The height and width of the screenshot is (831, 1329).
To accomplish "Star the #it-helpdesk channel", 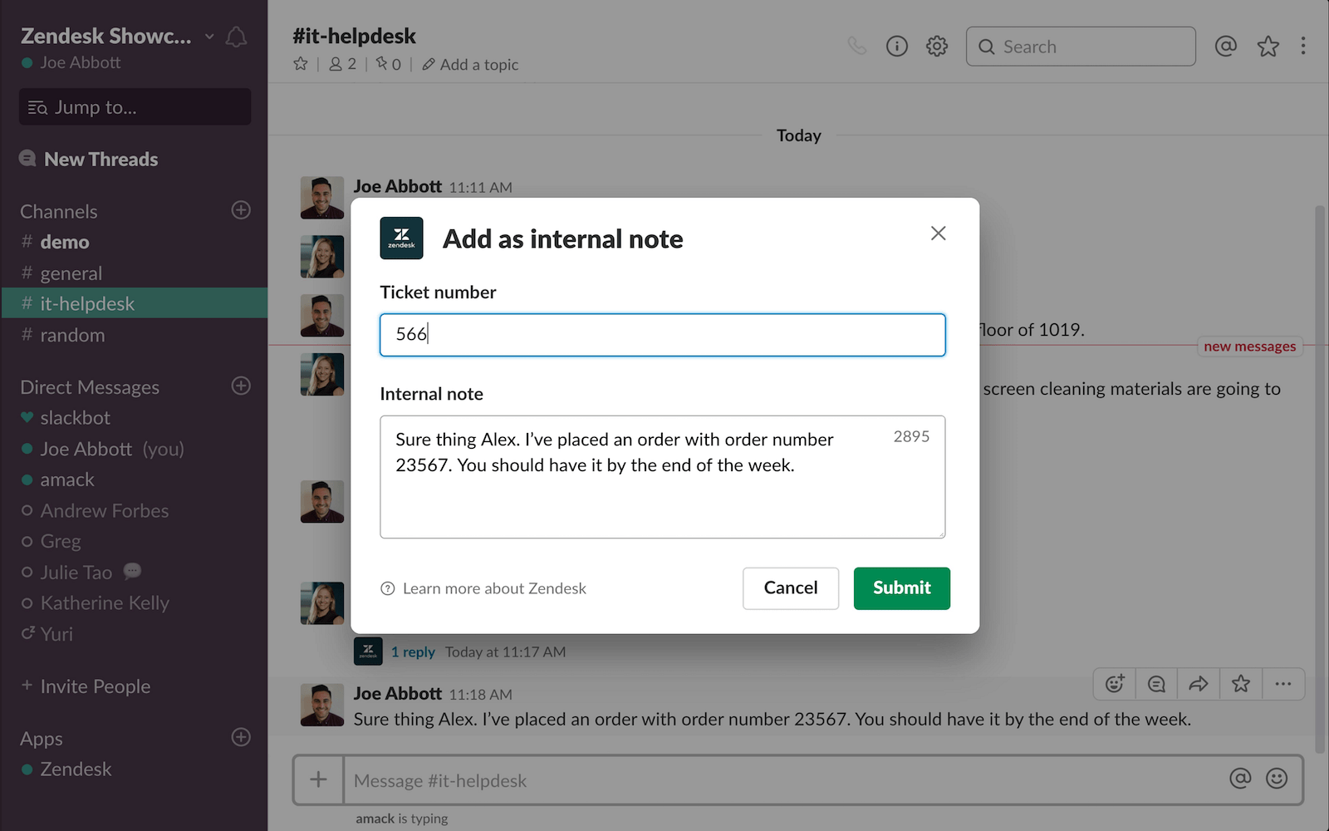I will 300,64.
